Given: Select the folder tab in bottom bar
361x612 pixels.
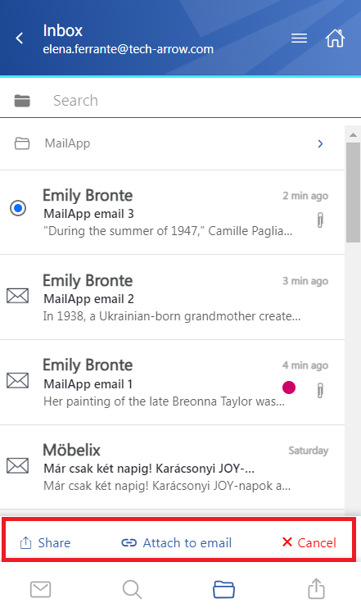Looking at the screenshot, I should click(x=223, y=589).
